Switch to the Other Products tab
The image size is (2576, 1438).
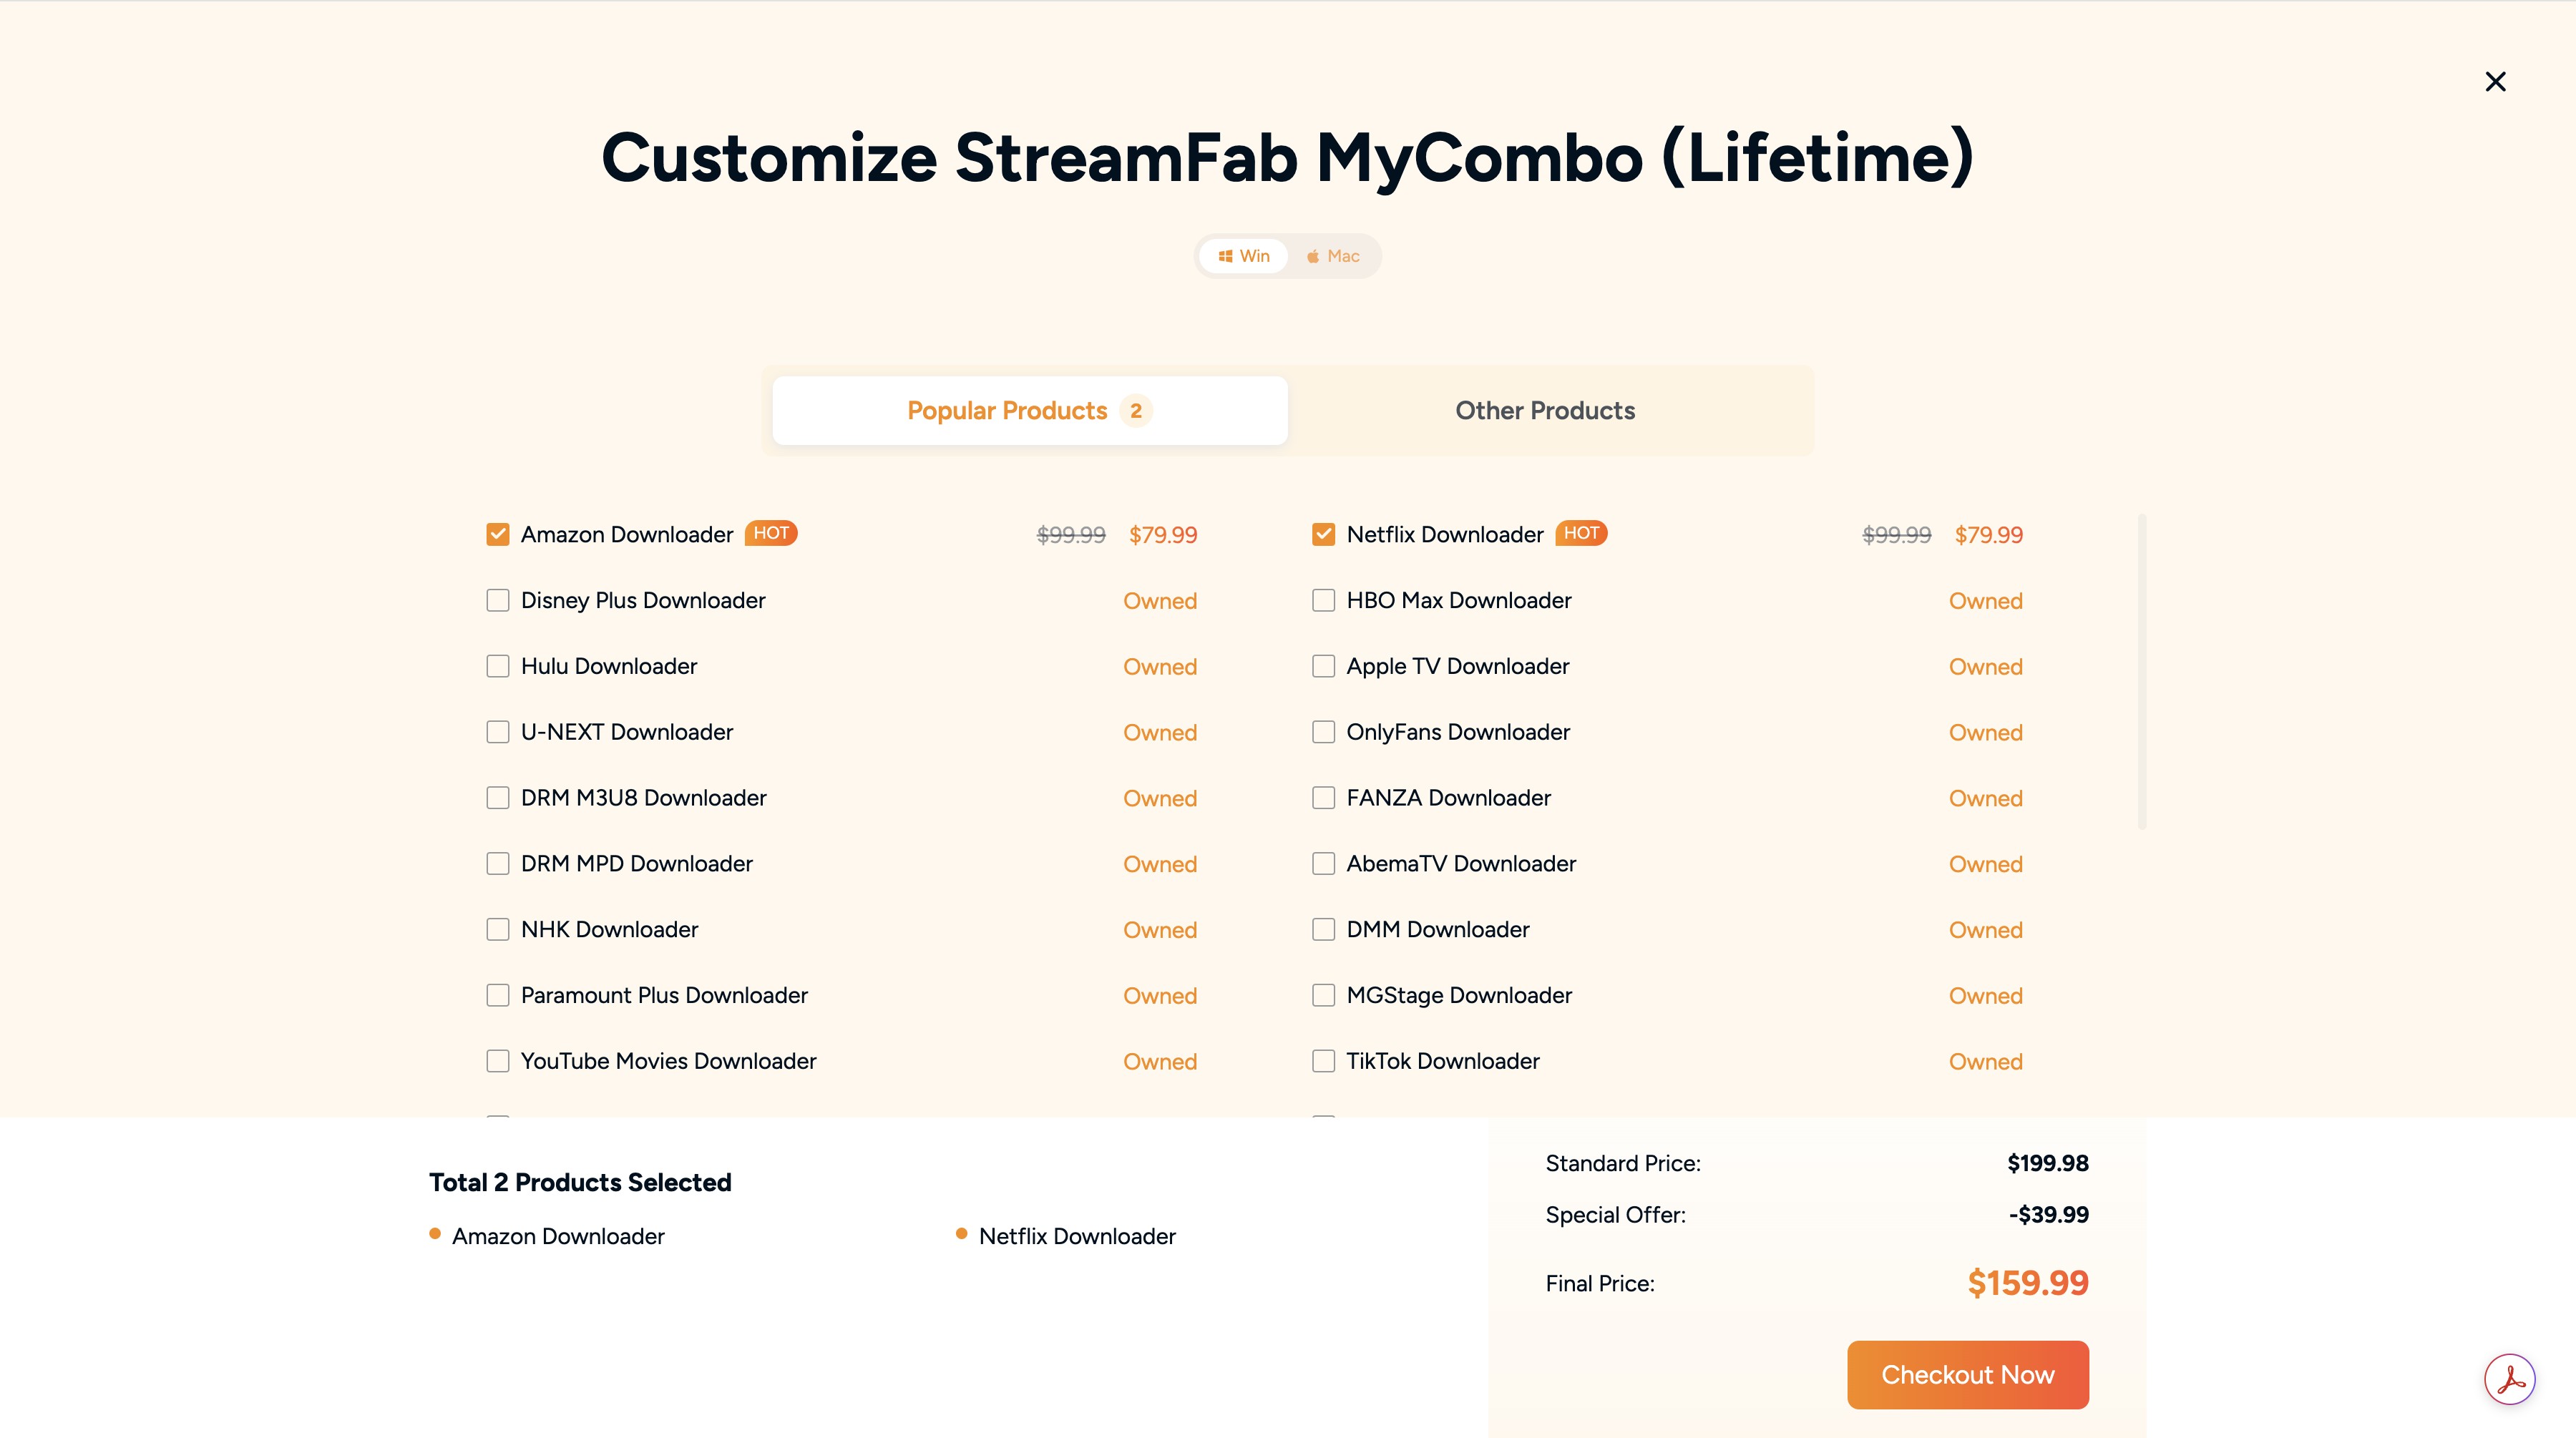tap(1544, 410)
